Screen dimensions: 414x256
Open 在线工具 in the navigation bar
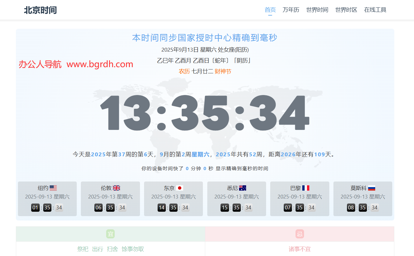coord(375,10)
